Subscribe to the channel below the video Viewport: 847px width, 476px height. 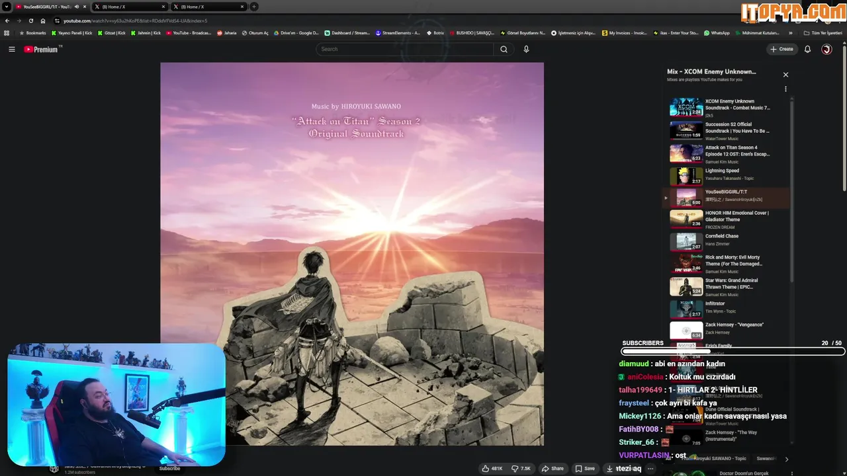(x=169, y=468)
